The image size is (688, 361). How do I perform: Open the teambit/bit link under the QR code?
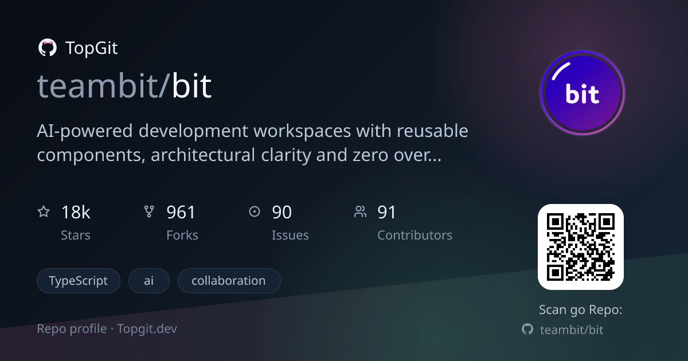pos(572,329)
